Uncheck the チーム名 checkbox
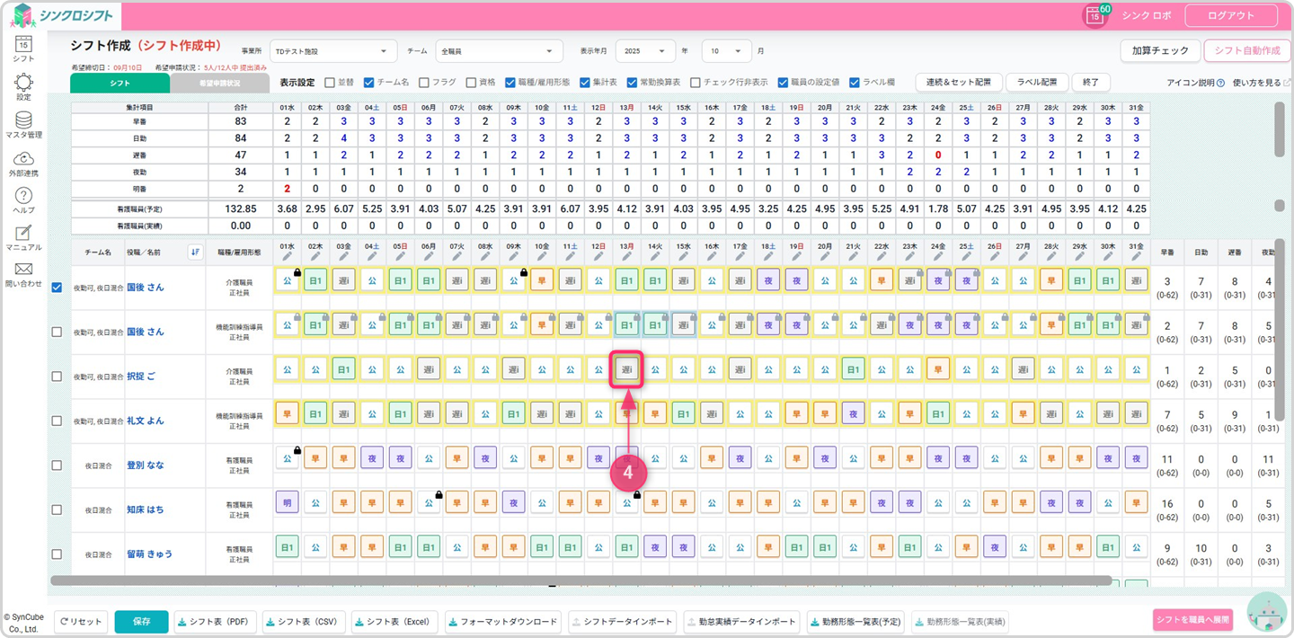This screenshot has height=638, width=1294. coord(368,82)
